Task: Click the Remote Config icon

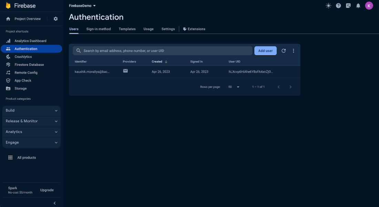Action: click(x=8, y=73)
